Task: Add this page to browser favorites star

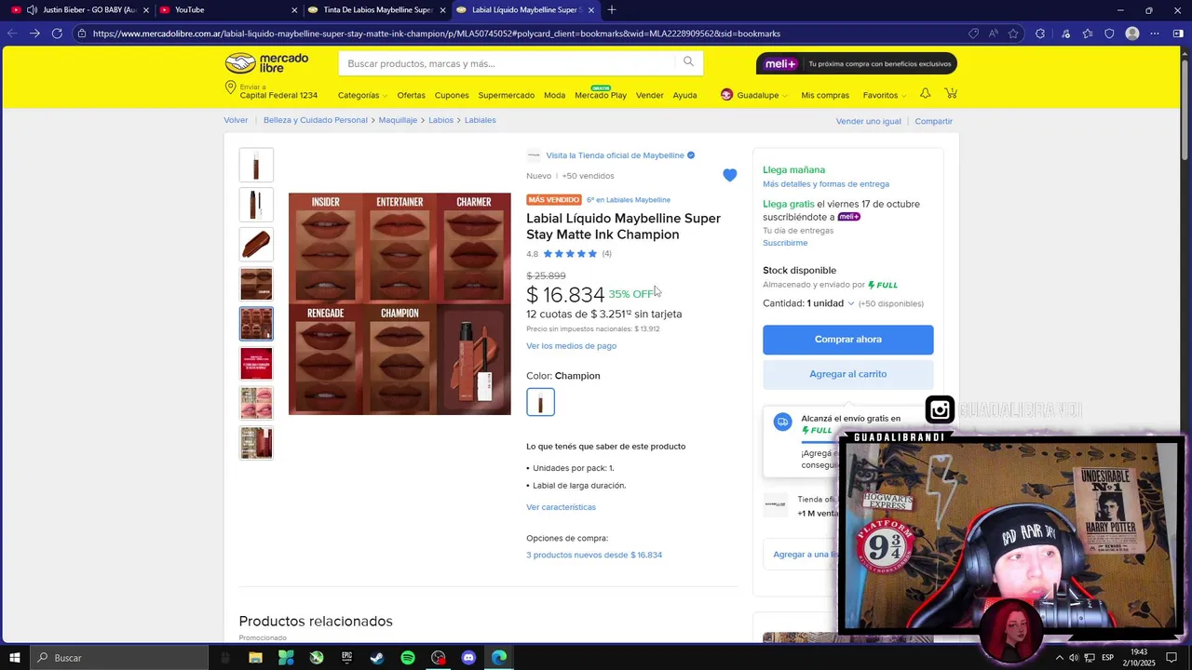Action: coord(1013,33)
